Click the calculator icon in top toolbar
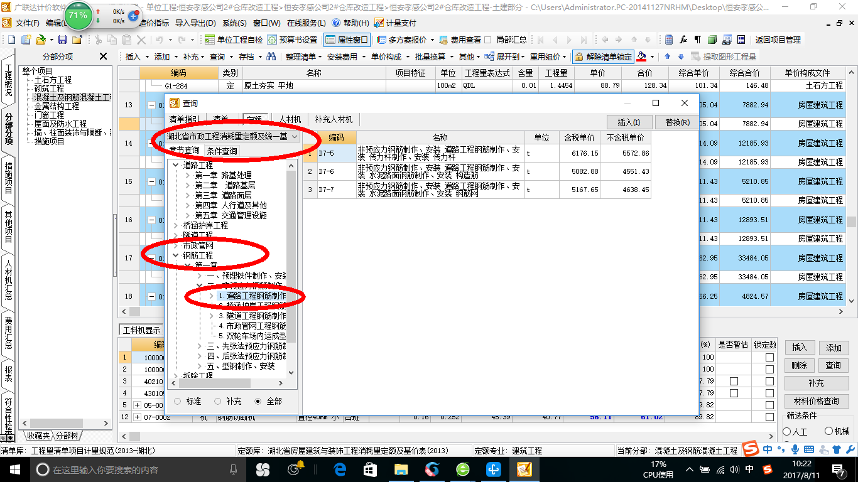The height and width of the screenshot is (482, 858). [669, 40]
